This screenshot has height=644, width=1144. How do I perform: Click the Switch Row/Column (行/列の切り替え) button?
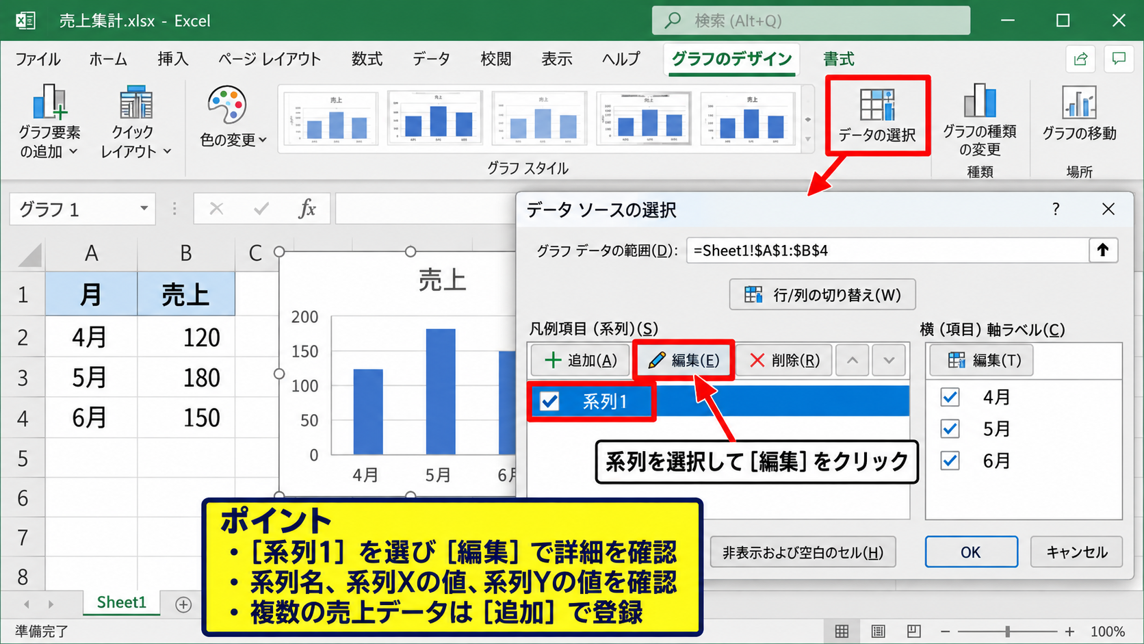[x=822, y=295]
